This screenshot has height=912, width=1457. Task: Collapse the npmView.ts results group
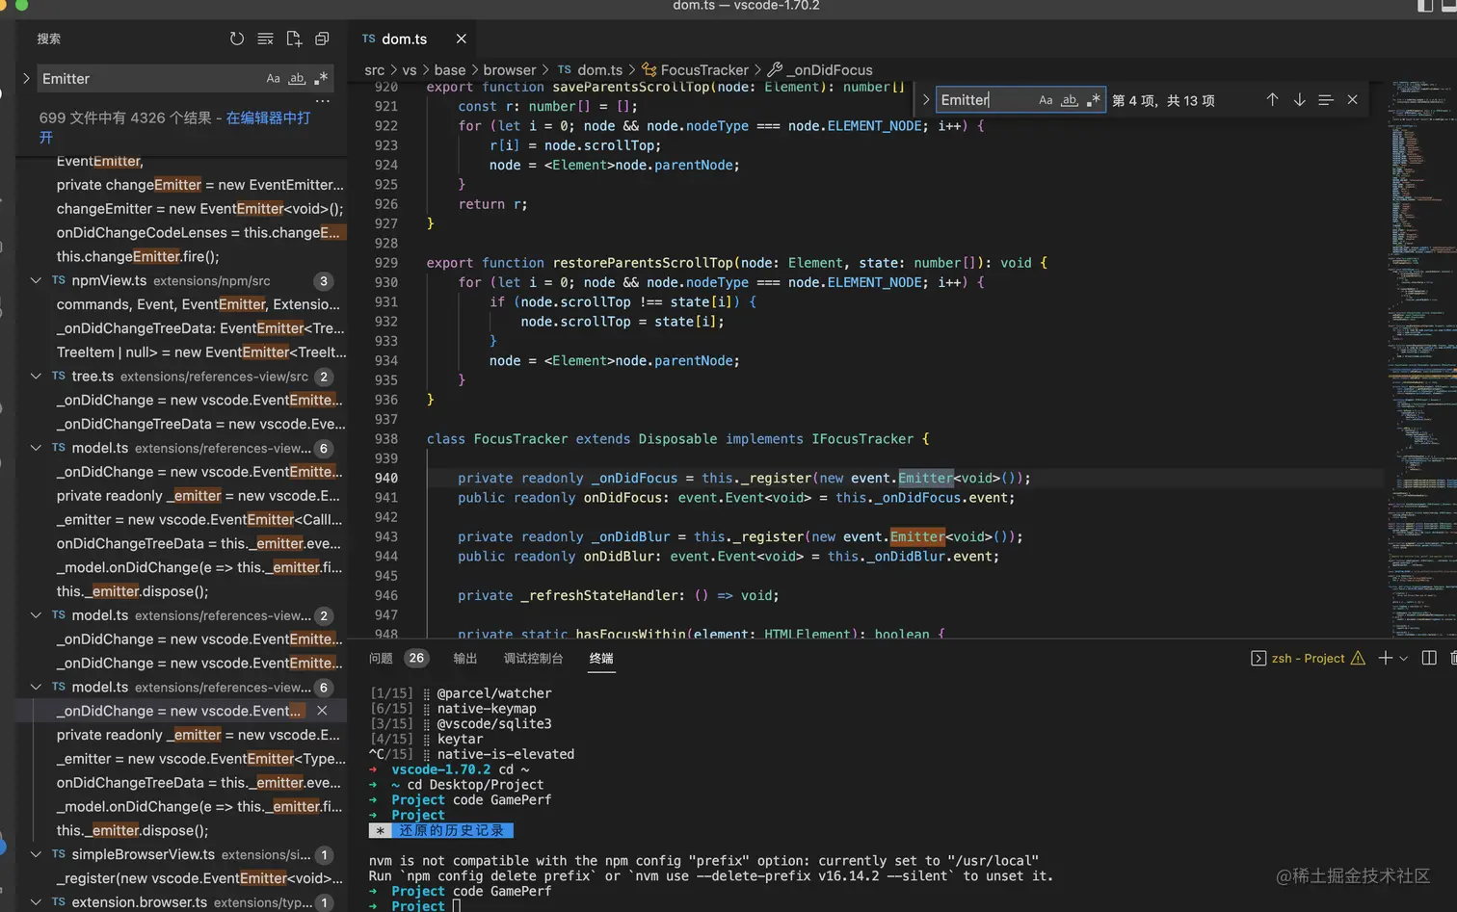[36, 281]
